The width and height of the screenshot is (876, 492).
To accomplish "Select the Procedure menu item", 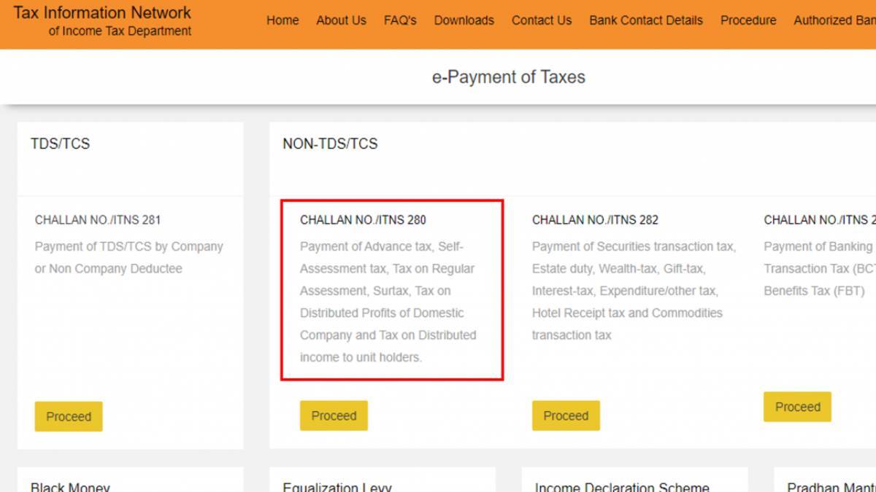I will pyautogui.click(x=748, y=20).
